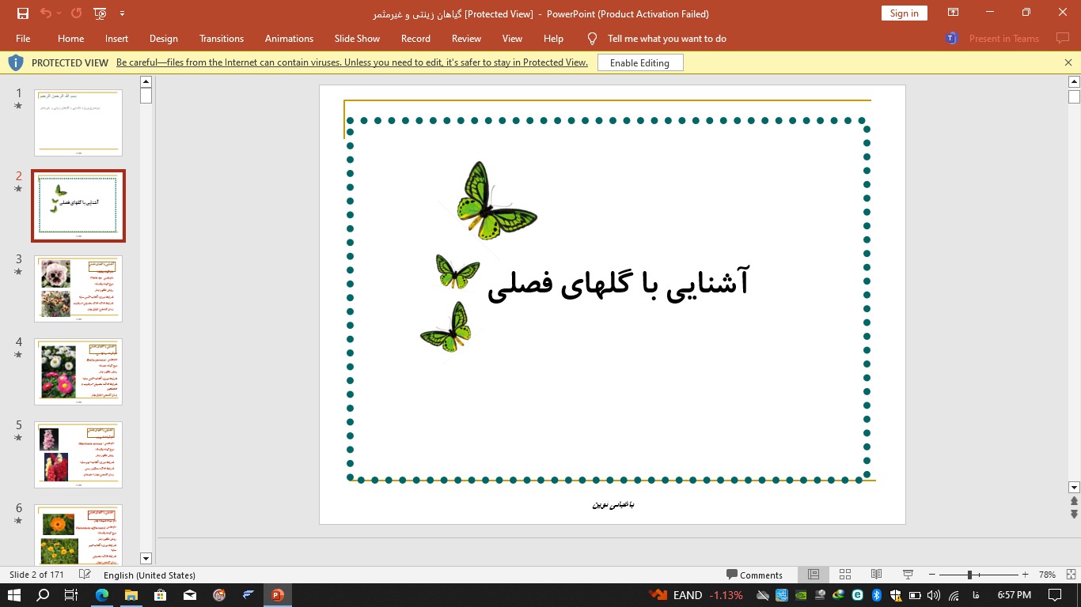This screenshot has width=1081, height=607.
Task: Open the Transitions tab
Action: tap(222, 38)
